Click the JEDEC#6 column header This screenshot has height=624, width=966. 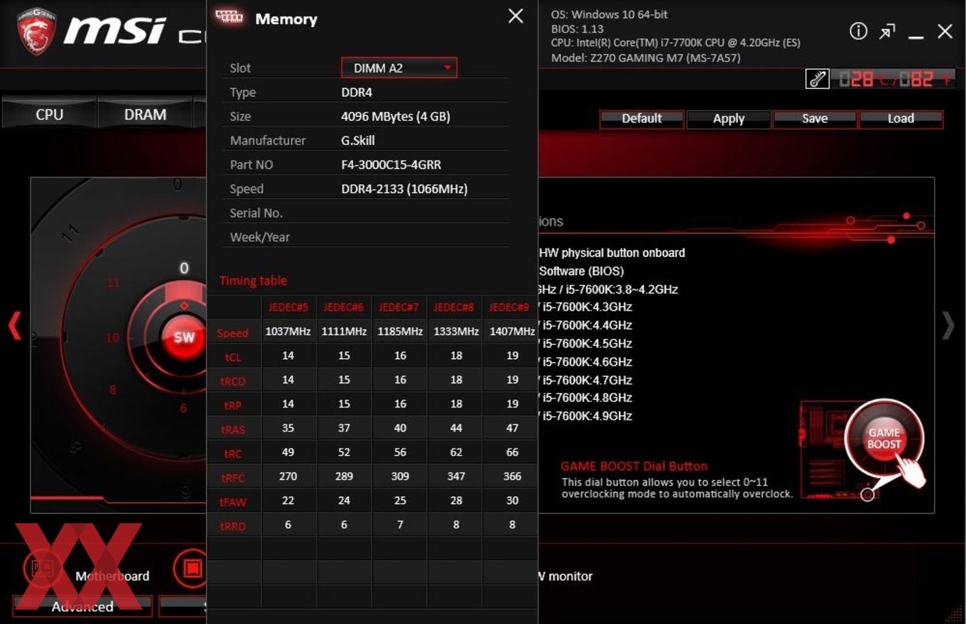coord(344,307)
